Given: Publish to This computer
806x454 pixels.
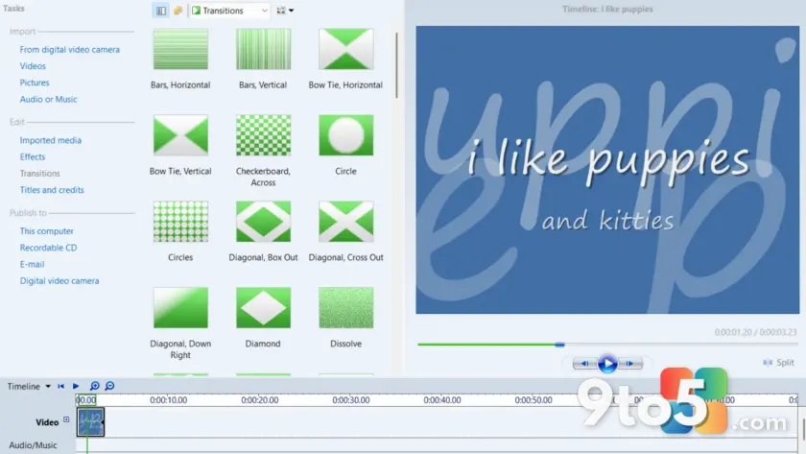Looking at the screenshot, I should coord(46,231).
